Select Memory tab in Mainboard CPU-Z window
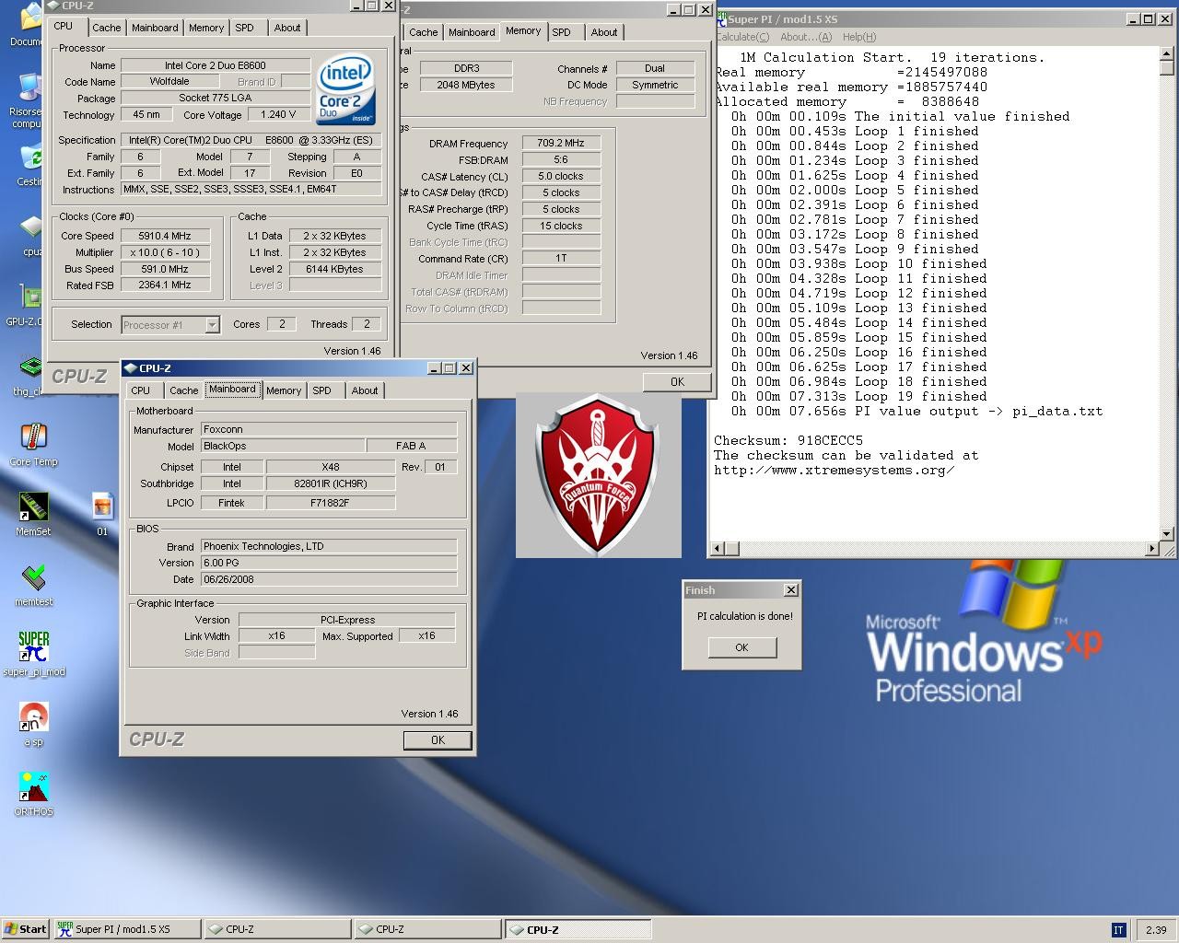 tap(284, 390)
